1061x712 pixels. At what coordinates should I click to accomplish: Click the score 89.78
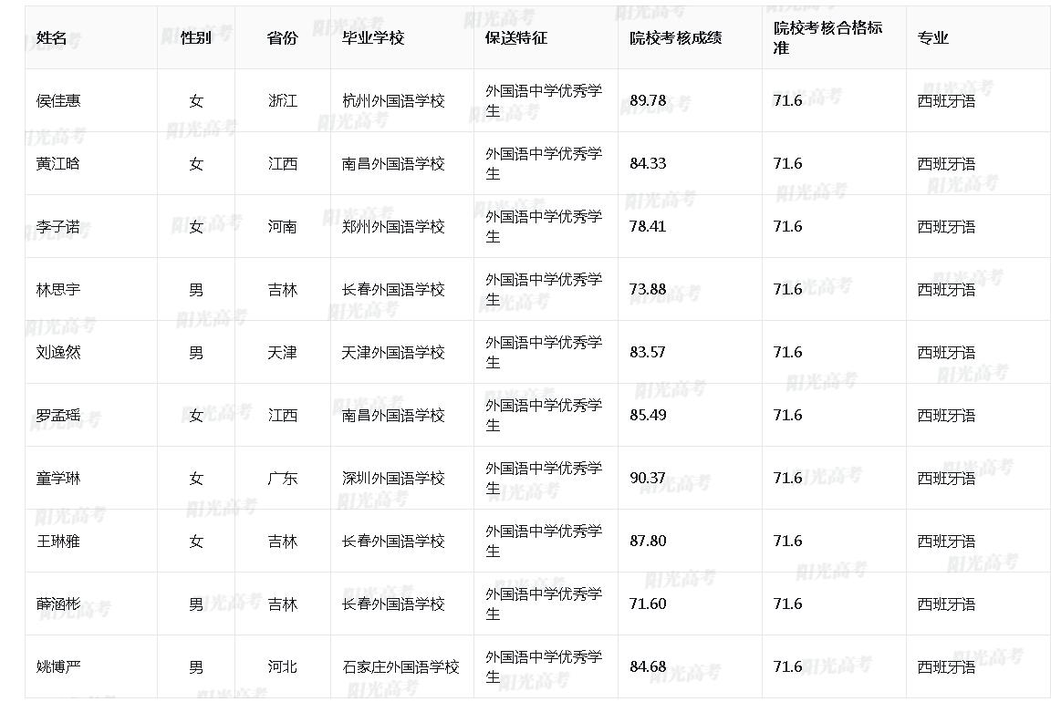648,101
